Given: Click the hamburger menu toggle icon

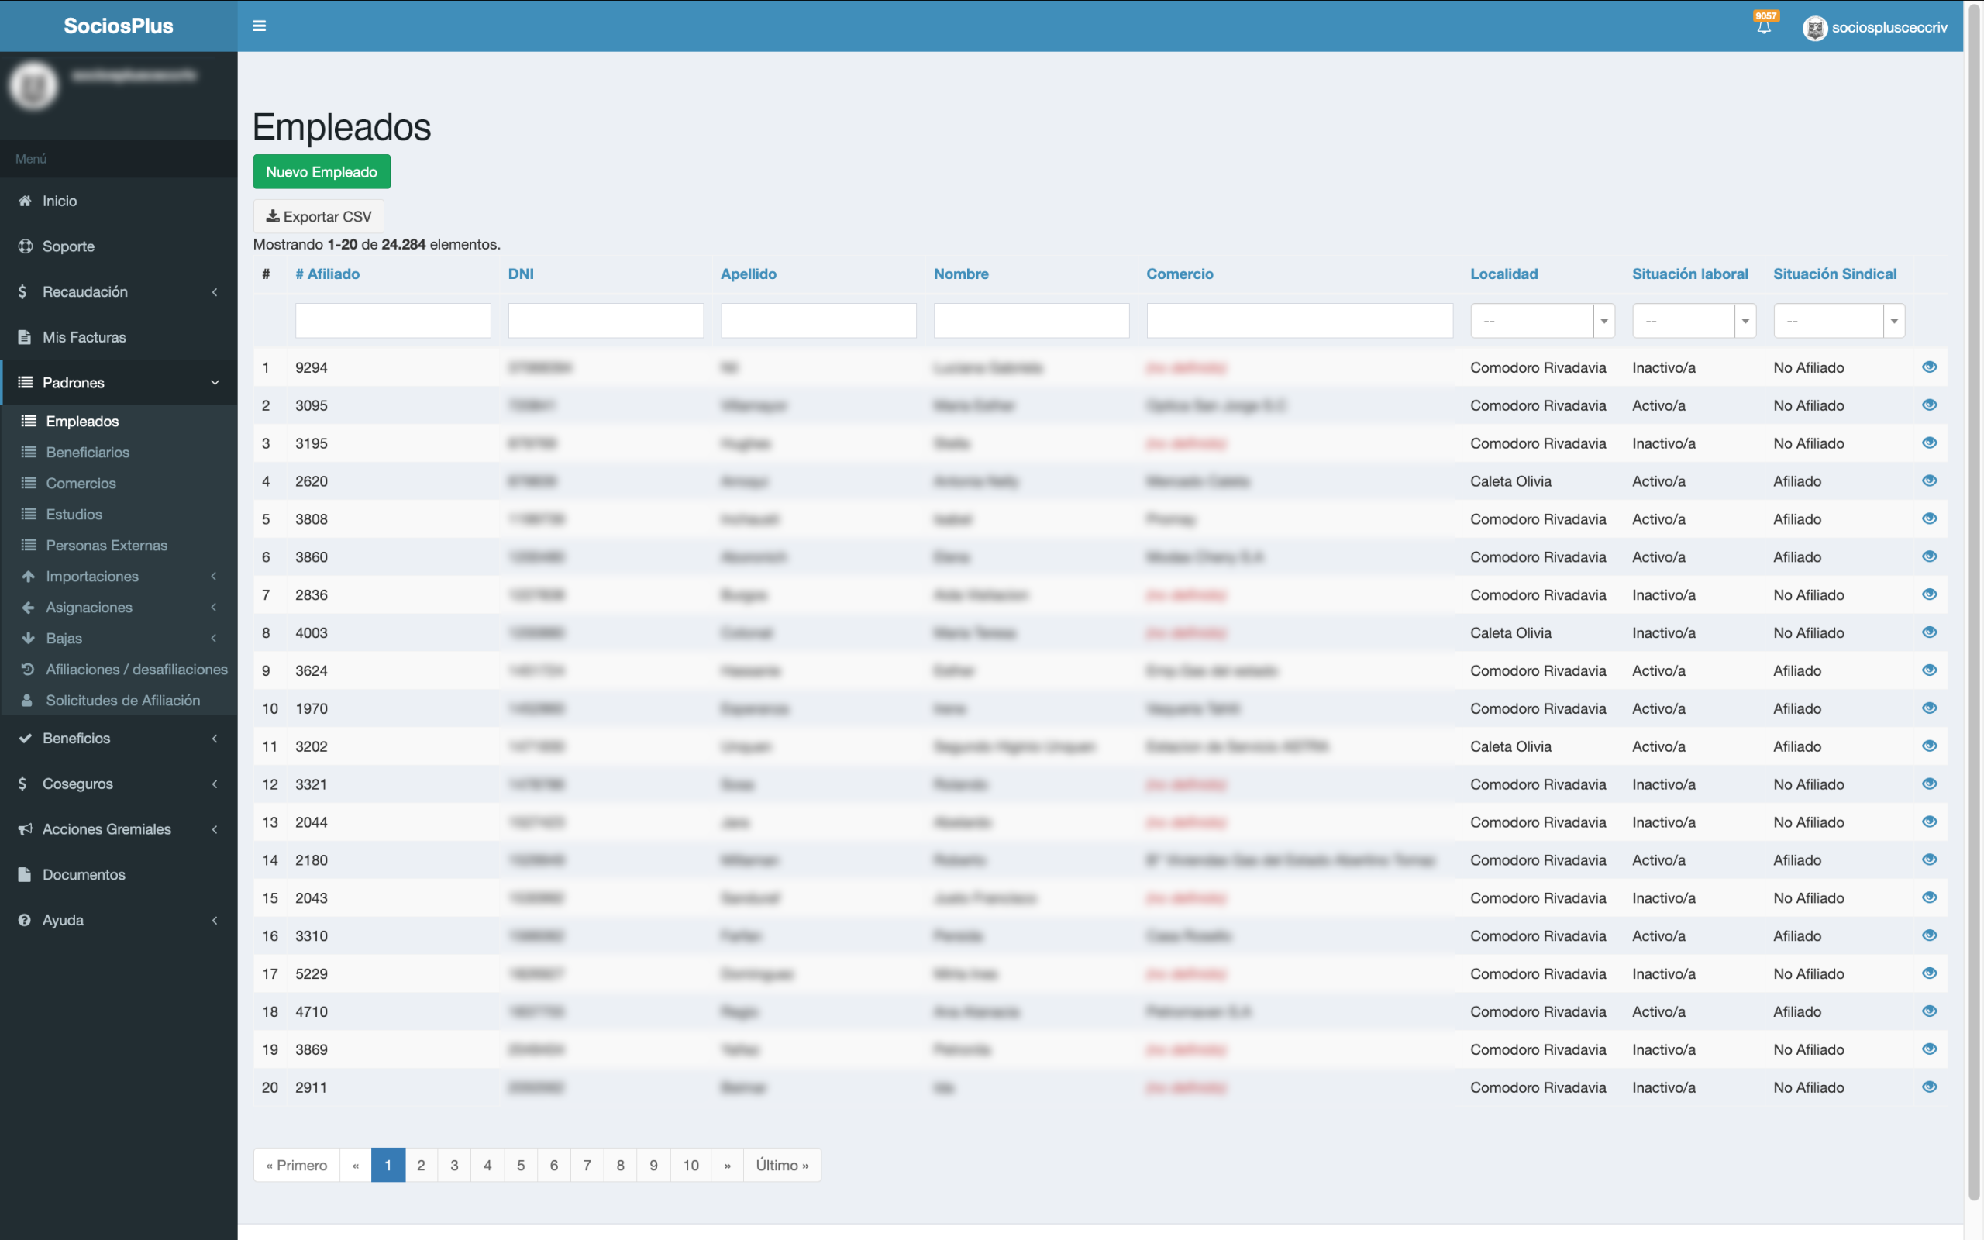Looking at the screenshot, I should click(x=259, y=26).
